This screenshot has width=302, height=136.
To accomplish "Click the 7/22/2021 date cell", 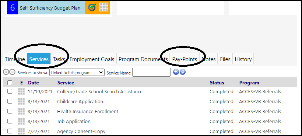I will 39,132.
